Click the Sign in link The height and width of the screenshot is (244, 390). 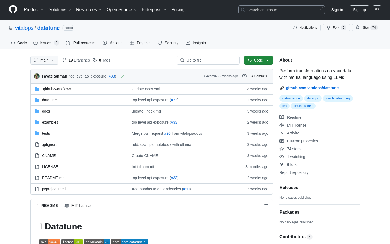[337, 10]
